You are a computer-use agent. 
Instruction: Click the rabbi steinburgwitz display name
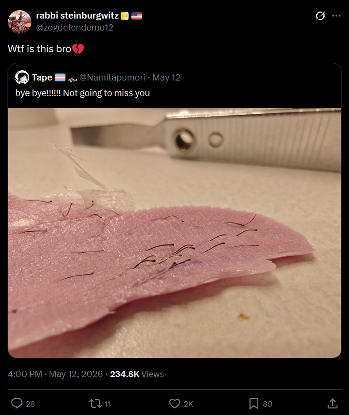pyautogui.click(x=77, y=15)
